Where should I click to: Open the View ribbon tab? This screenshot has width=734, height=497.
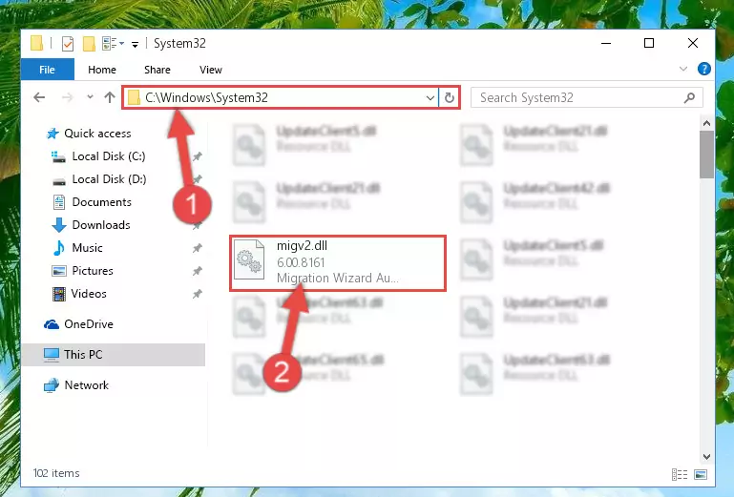[x=211, y=70]
